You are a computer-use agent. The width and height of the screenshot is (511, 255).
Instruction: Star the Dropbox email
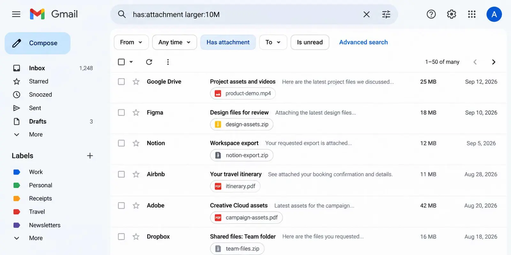[136, 237]
